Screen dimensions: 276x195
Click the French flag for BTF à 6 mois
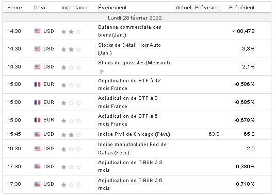point(37,120)
